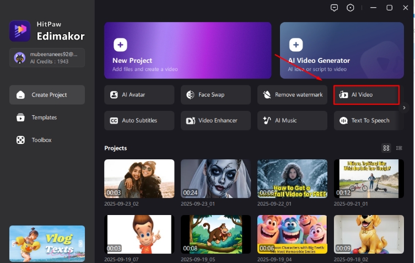The image size is (415, 263).
Task: Open the AI Music tool
Action: tap(292, 121)
